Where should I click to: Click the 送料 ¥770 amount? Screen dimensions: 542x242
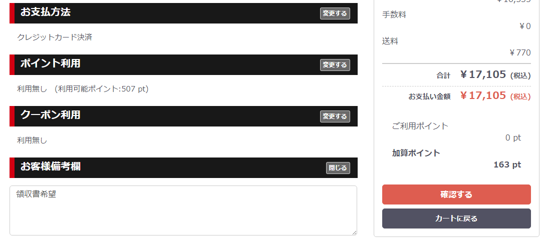pyautogui.click(x=520, y=53)
